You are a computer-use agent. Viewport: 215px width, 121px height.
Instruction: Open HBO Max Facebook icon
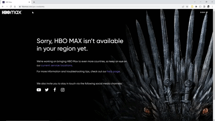(55, 90)
